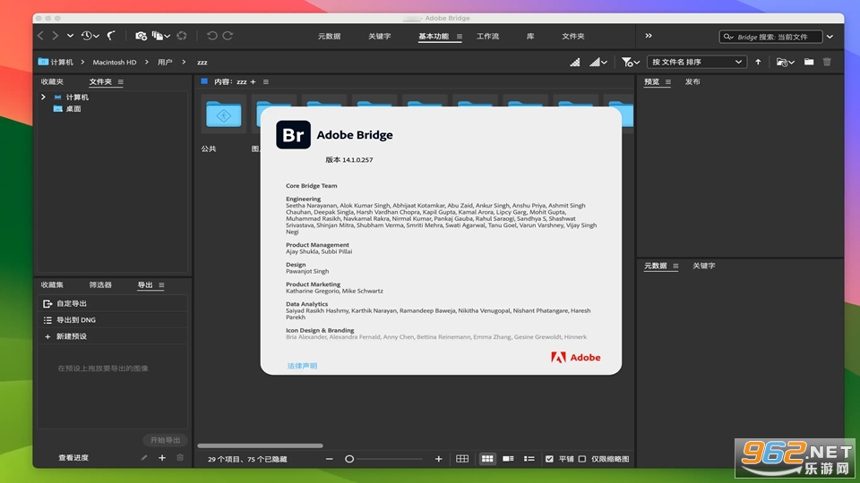This screenshot has width=860, height=483.
Task: Select the 基本功能 workspace
Action: (x=434, y=36)
